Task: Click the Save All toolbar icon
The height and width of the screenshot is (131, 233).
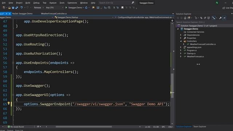Action: coord(17,8)
